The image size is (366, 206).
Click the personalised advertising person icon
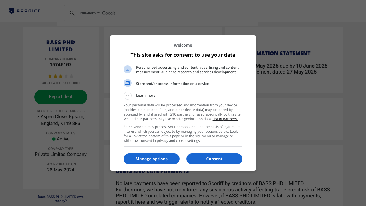click(x=128, y=69)
